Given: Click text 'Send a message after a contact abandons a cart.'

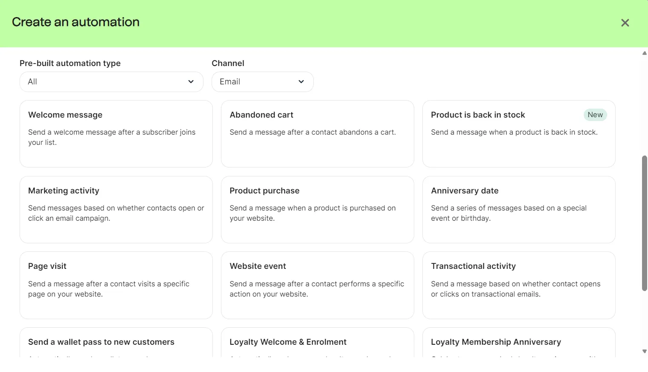Looking at the screenshot, I should [313, 133].
